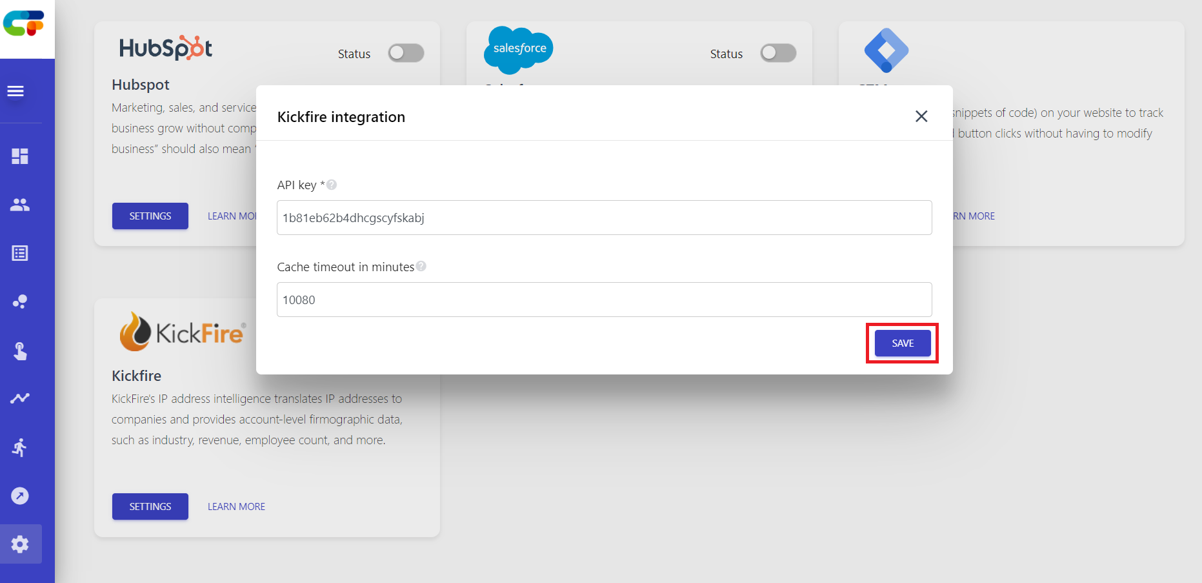The height and width of the screenshot is (583, 1202).
Task: Click the Salesforce cloud logo
Action: [519, 50]
